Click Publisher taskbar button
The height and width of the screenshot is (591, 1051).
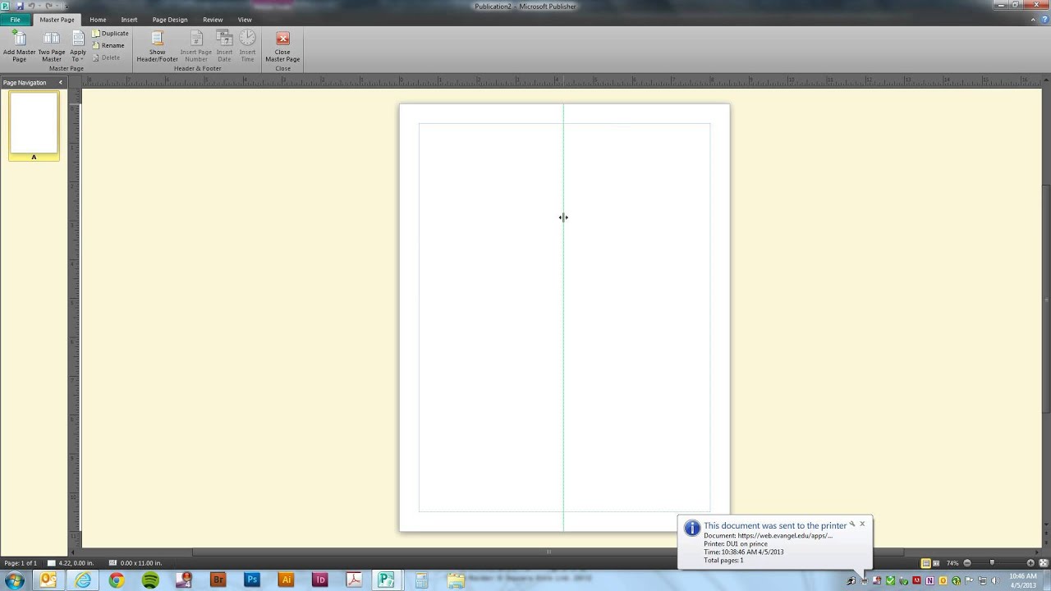pyautogui.click(x=388, y=580)
